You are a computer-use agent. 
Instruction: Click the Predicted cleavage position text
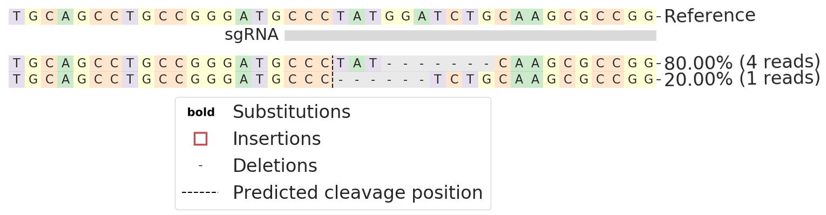(x=357, y=193)
